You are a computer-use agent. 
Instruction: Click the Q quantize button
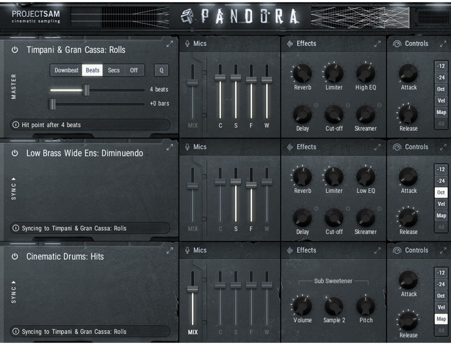[x=161, y=70]
